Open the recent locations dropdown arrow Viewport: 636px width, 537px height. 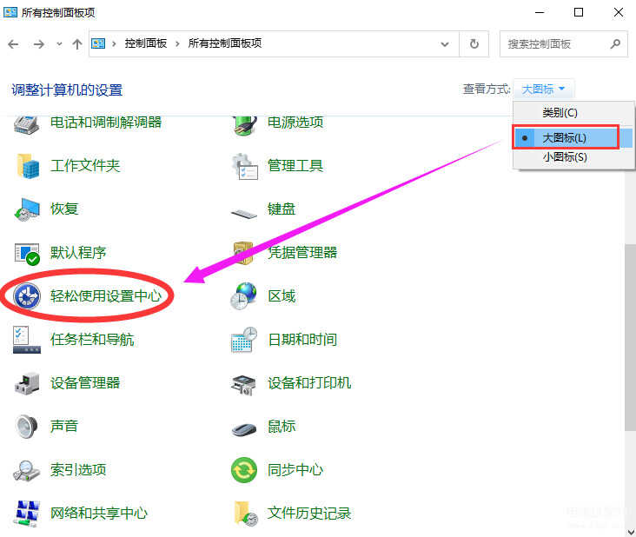coord(59,43)
